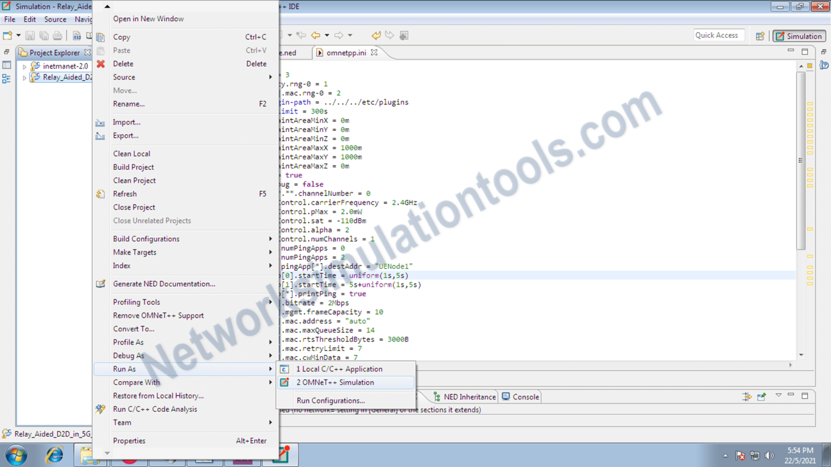Select the Run C/C++ Code Analysis icon
Image resolution: width=831 pixels, height=467 pixels.
tap(101, 409)
